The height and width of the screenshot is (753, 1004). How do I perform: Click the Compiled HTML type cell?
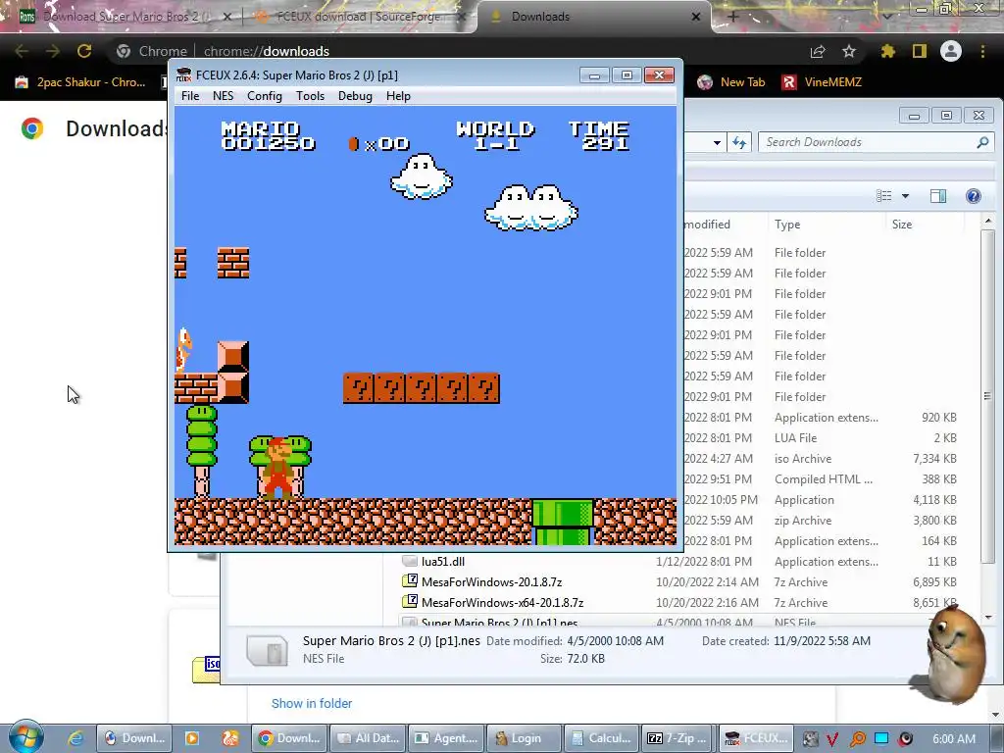(824, 478)
